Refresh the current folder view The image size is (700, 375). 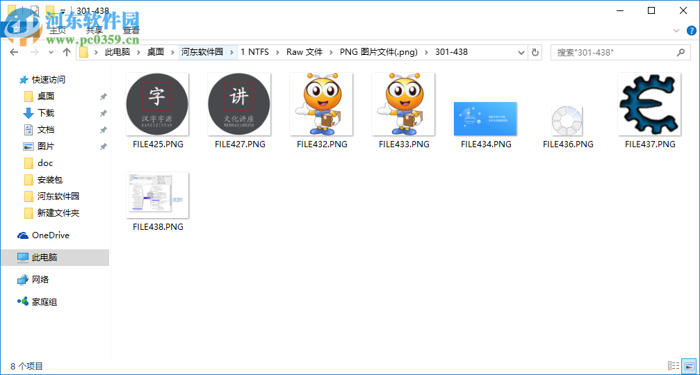[535, 53]
